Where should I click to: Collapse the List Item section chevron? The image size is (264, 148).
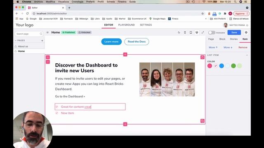point(247,55)
